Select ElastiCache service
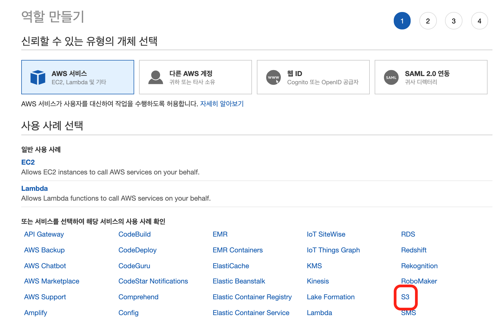499x320 pixels. pos(231,266)
